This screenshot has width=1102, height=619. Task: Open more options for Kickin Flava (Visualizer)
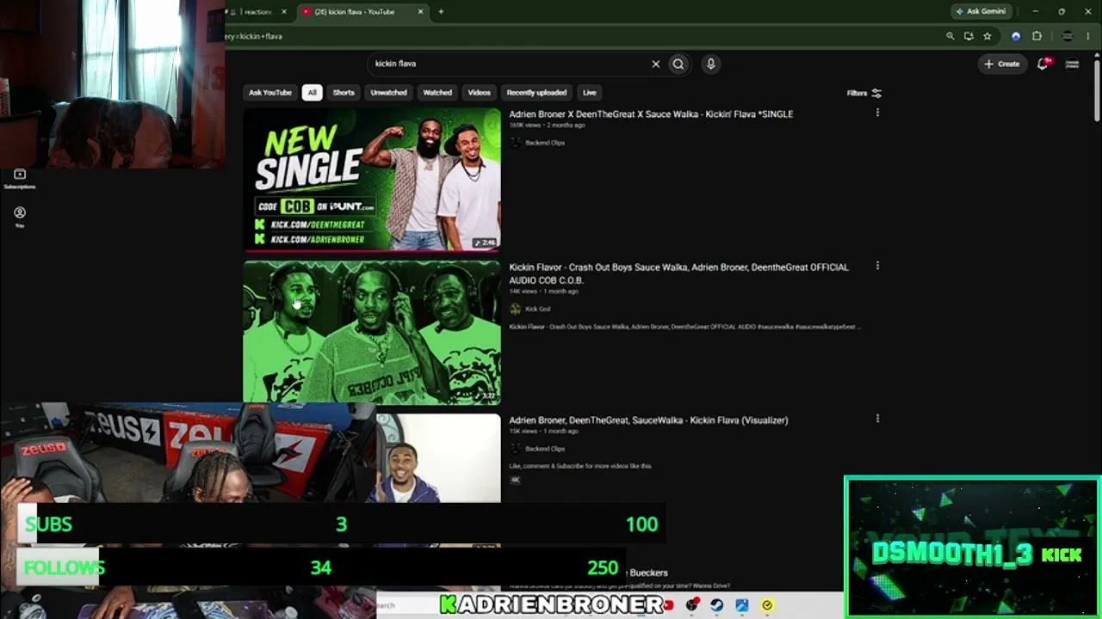pos(877,419)
